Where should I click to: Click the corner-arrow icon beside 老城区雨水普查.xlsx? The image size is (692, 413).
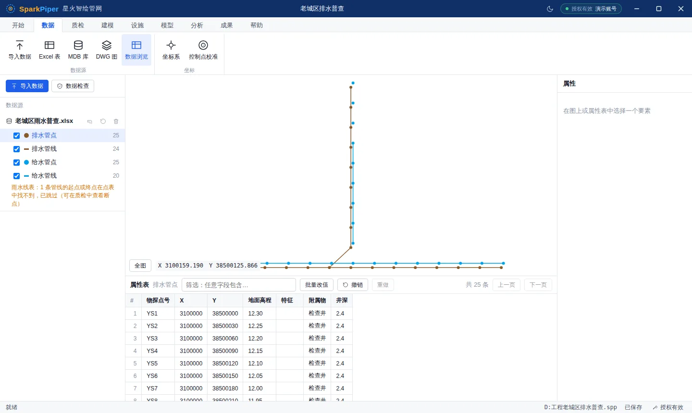[90, 121]
